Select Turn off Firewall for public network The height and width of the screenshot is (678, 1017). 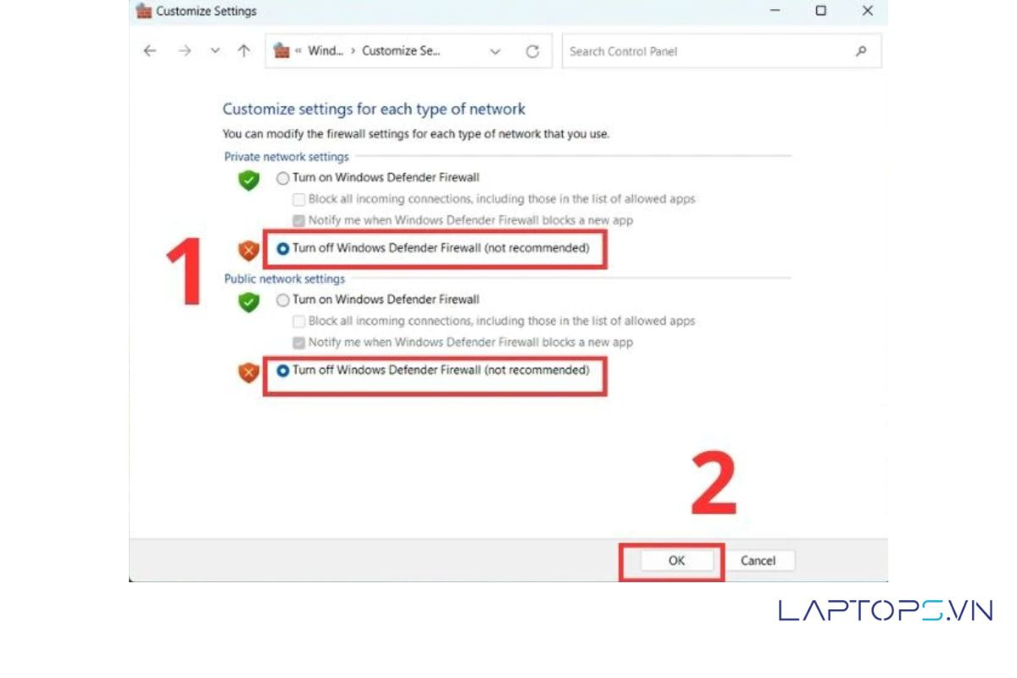tap(283, 370)
